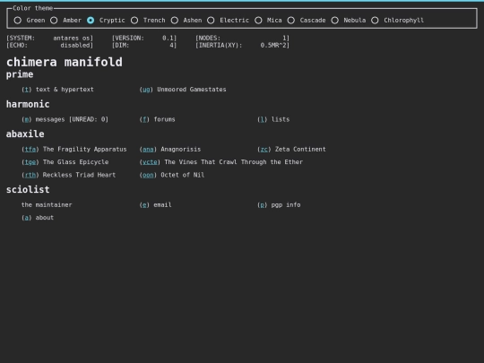This screenshot has height=363, width=484.
Task: Pick the Nebula color theme
Action: [x=335, y=21]
